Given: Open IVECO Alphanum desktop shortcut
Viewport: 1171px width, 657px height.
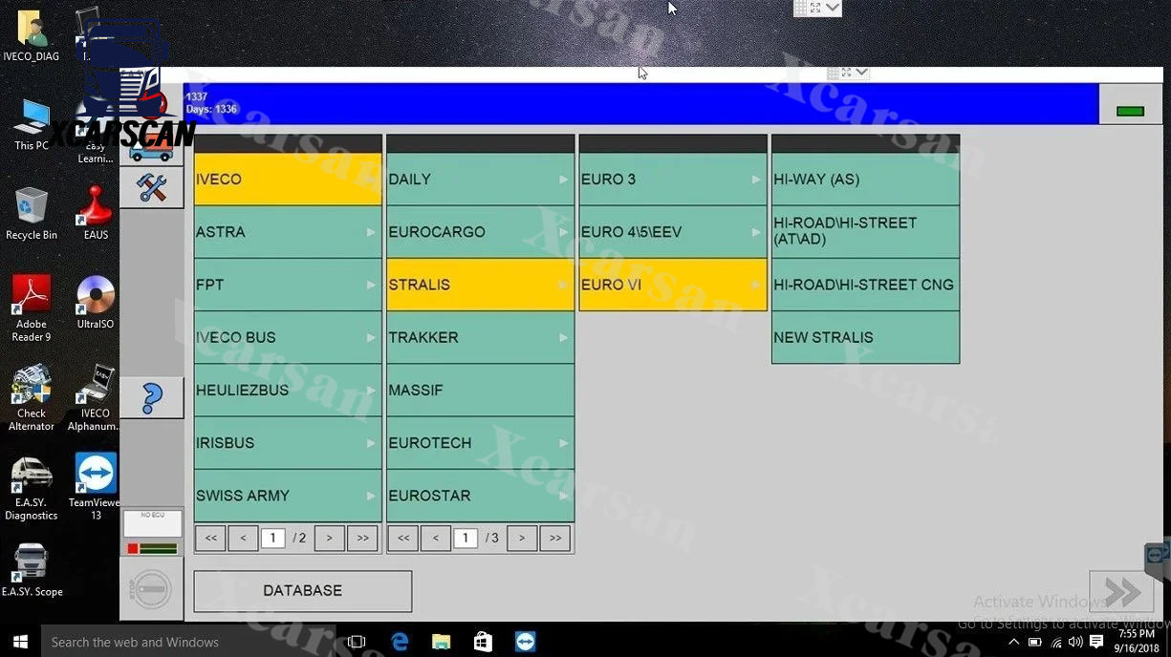Looking at the screenshot, I should 96,398.
